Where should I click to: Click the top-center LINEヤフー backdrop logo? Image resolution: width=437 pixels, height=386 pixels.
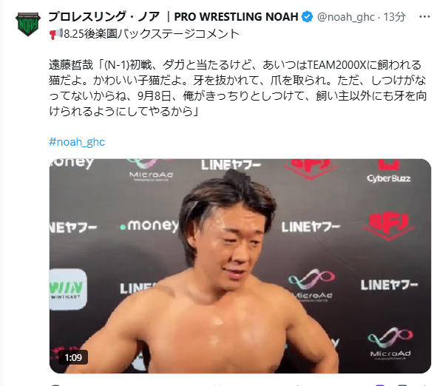click(x=231, y=165)
